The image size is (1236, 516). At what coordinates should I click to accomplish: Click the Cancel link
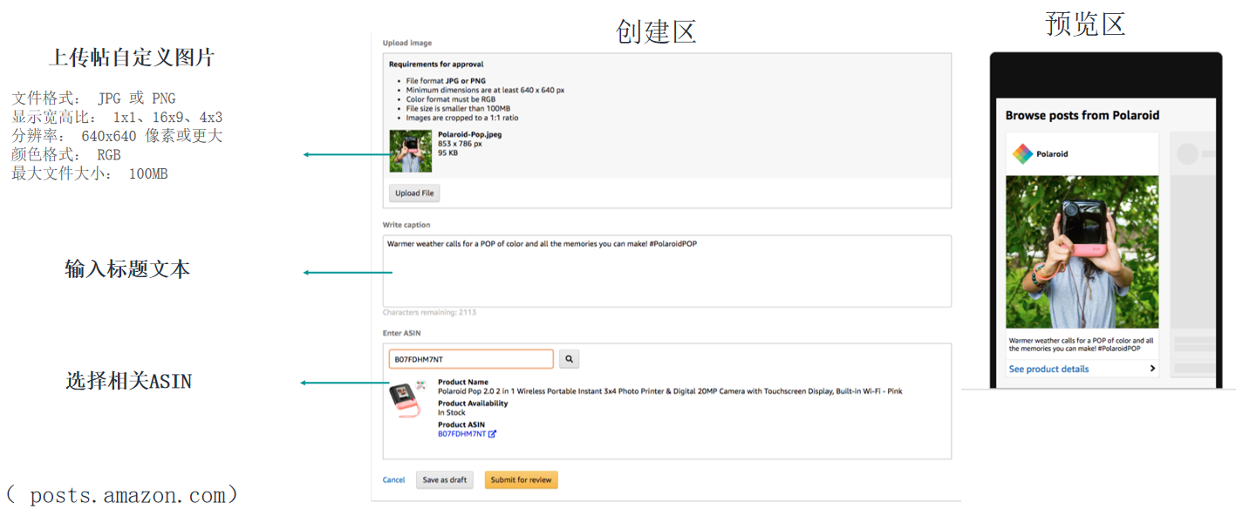tap(393, 479)
